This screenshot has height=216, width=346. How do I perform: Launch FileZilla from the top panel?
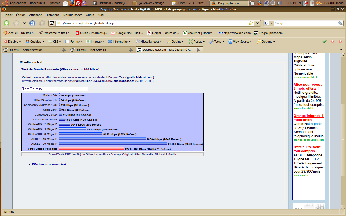click(78, 3)
